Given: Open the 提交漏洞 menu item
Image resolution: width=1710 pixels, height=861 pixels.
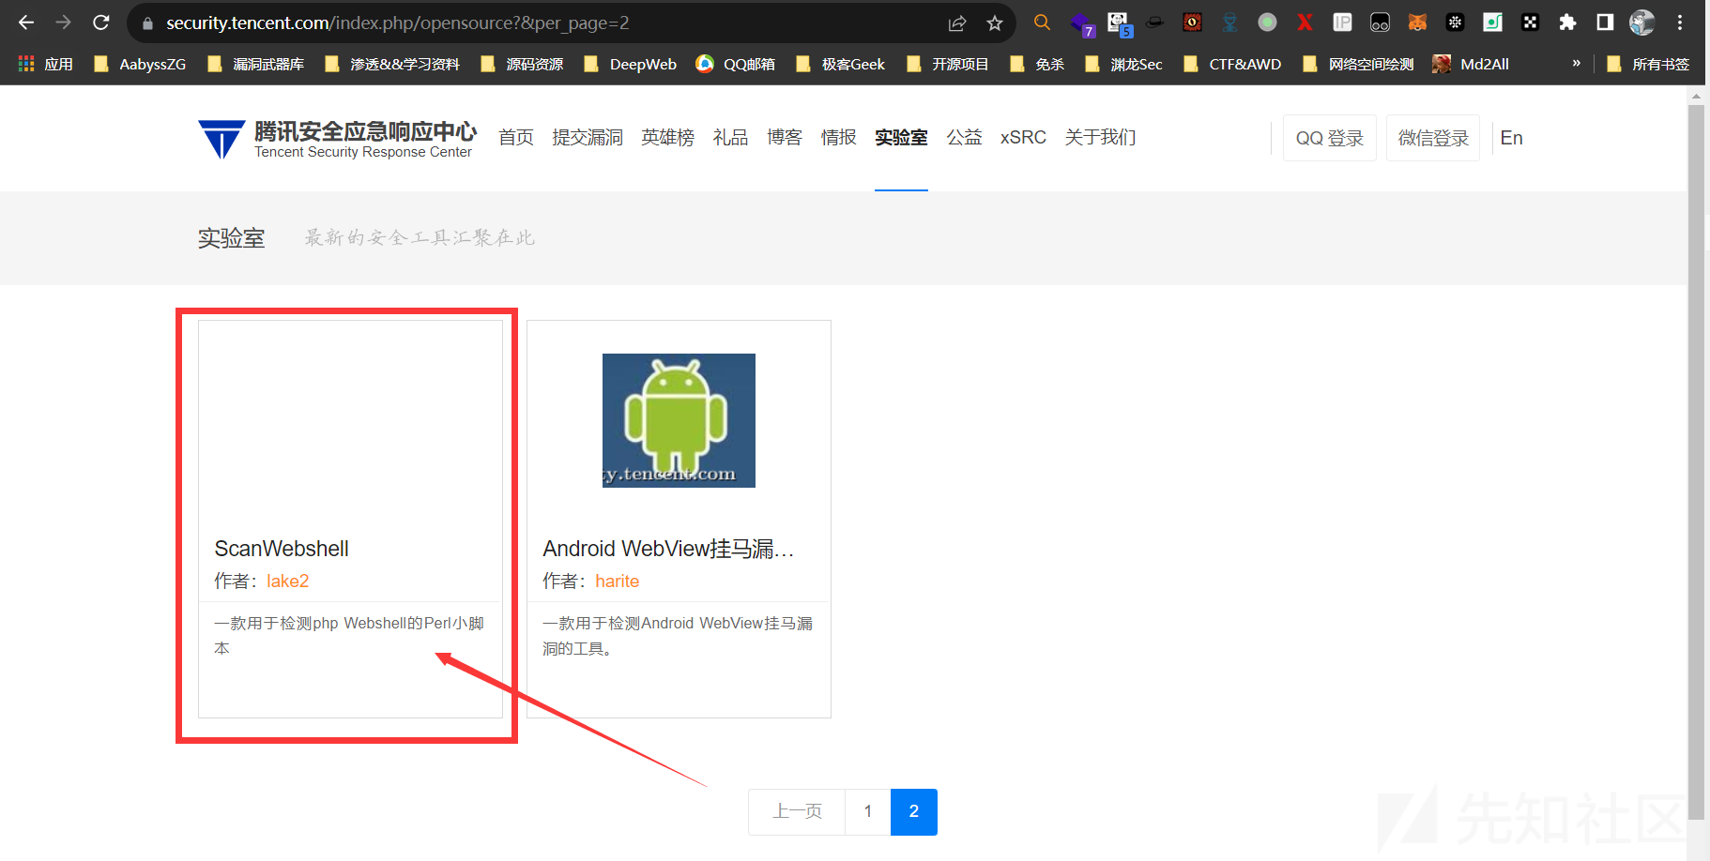Looking at the screenshot, I should coord(588,138).
